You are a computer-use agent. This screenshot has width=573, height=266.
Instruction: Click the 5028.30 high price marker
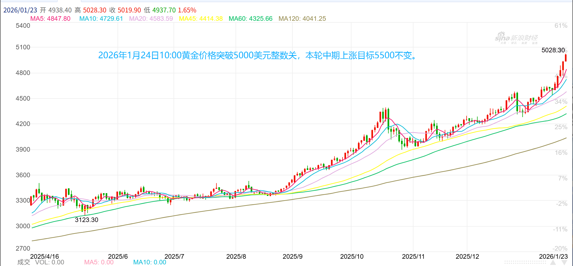[553, 50]
